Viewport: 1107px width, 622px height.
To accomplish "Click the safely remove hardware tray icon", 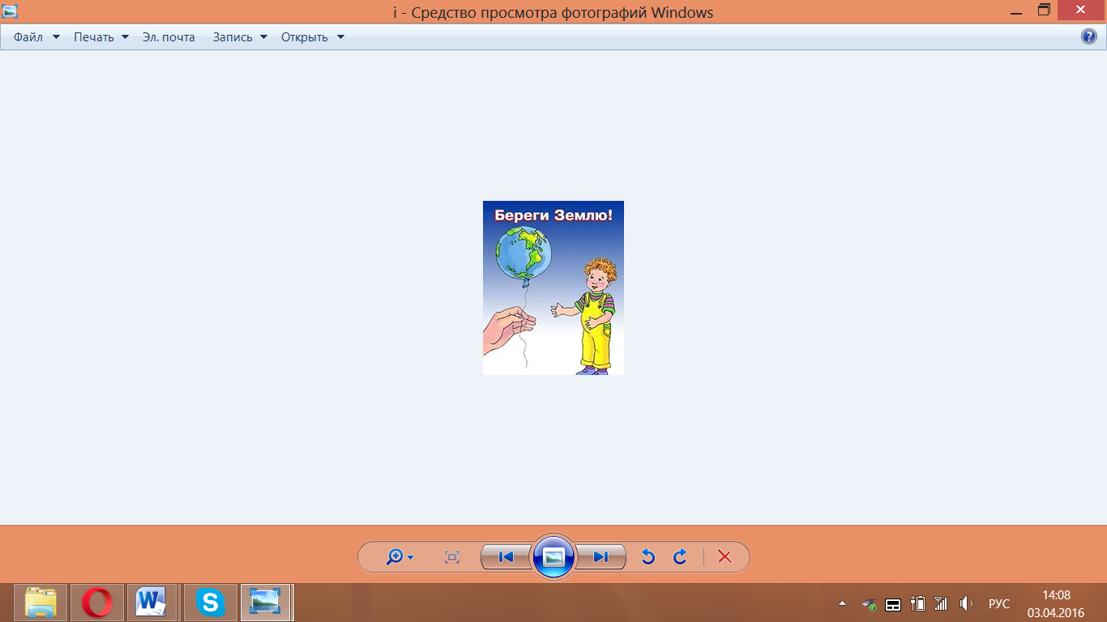I will (869, 604).
